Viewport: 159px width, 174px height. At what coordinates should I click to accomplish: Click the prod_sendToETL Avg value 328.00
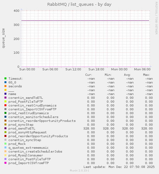pyautogui.click(x=128, y=128)
